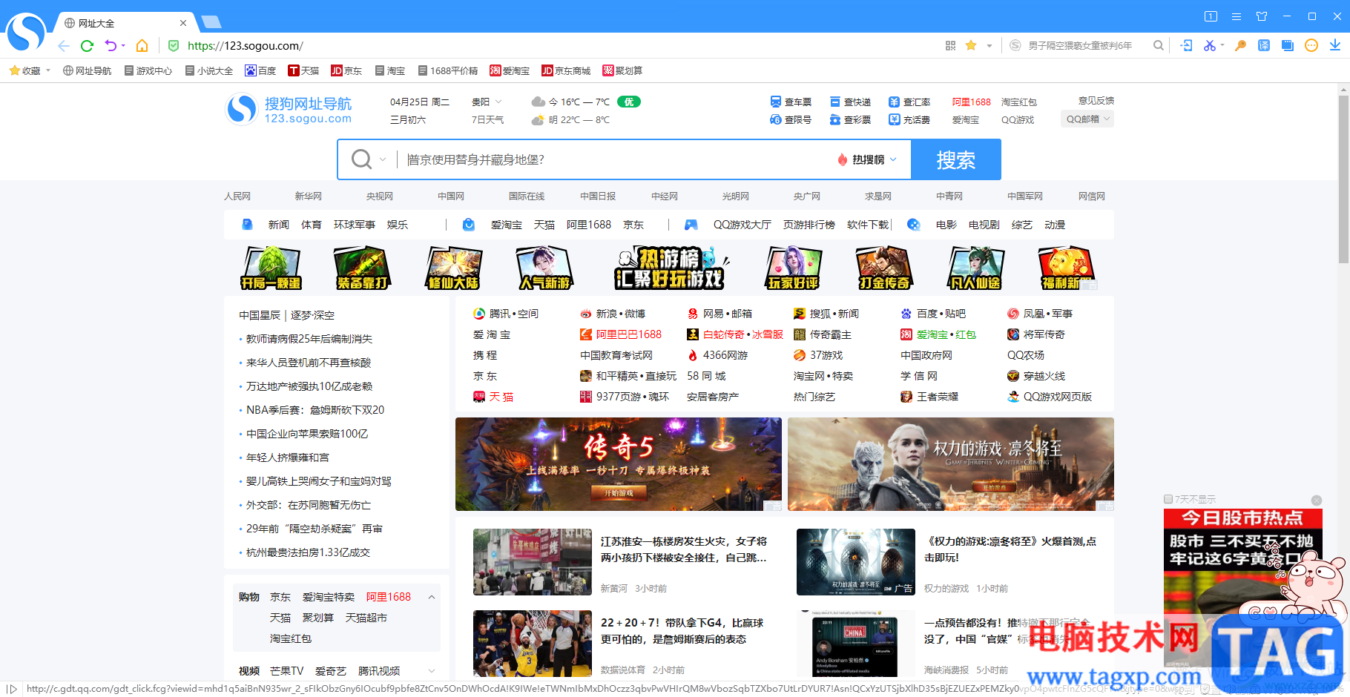Open the 人民网 link
Image resolution: width=1350 pixels, height=697 pixels.
click(237, 196)
